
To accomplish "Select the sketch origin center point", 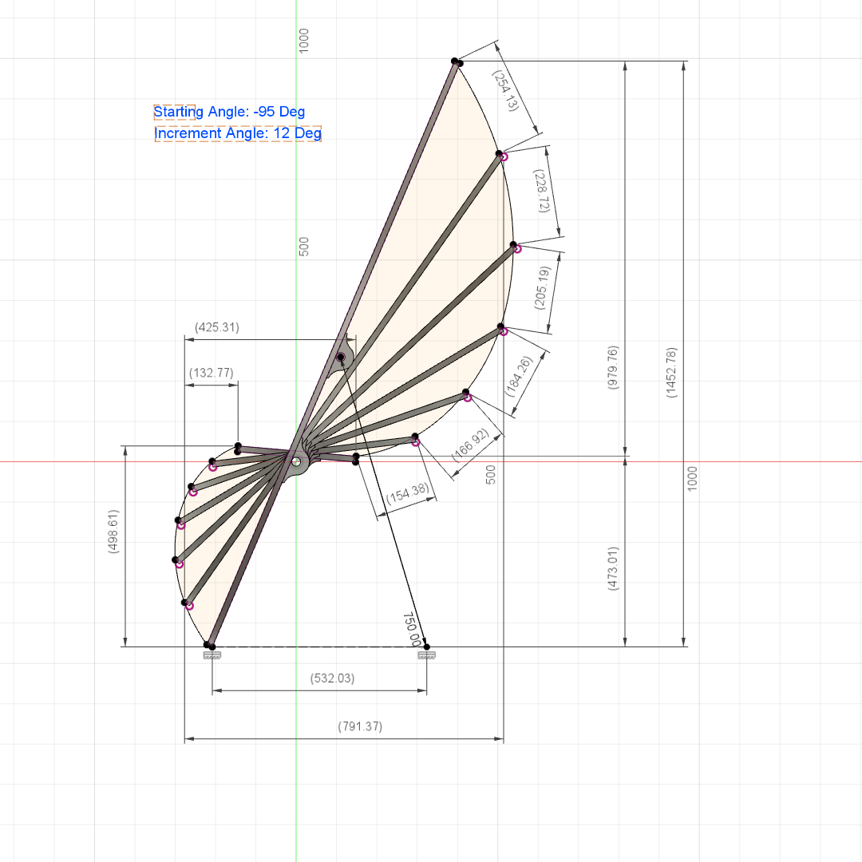I will point(296,462).
